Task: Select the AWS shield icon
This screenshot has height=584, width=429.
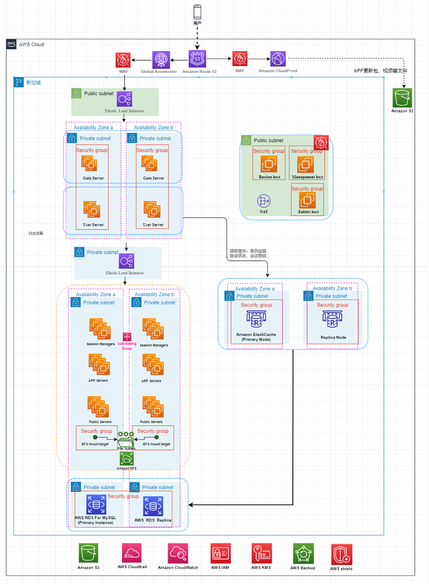Action: click(x=341, y=554)
